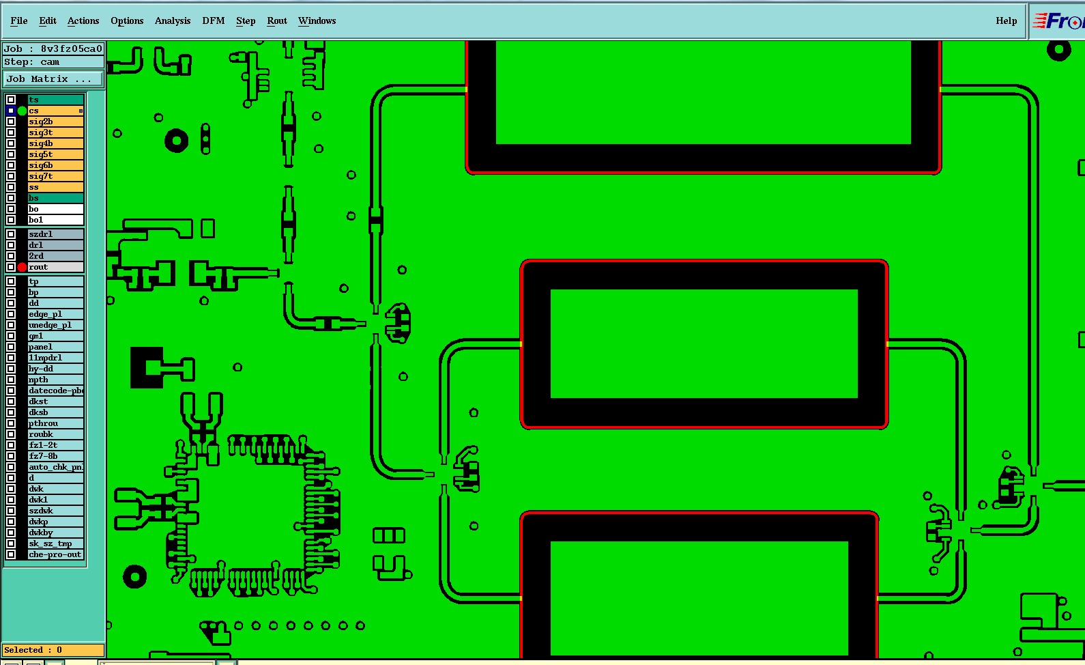Viewport: 1085px width, 665px height.
Task: Click the small grid icon on cs layer row
Action: pyautogui.click(x=81, y=111)
